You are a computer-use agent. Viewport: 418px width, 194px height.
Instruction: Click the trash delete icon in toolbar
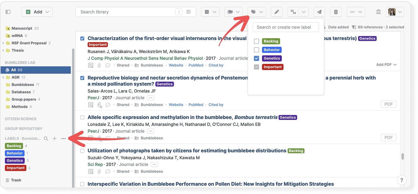tap(336, 12)
